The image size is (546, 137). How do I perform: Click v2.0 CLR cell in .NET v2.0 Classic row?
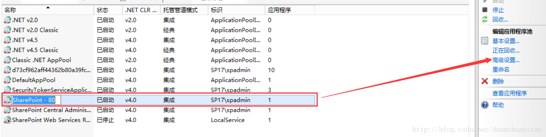coord(131,30)
